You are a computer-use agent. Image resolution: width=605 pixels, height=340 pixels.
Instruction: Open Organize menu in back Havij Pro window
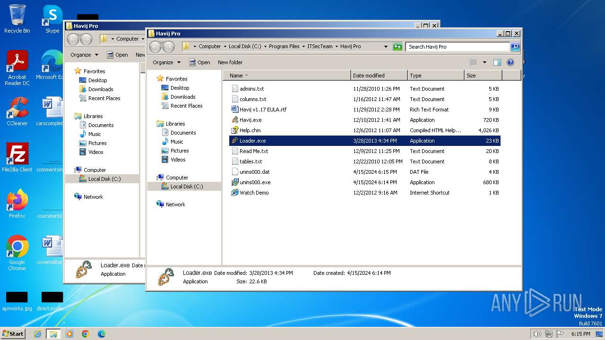click(84, 55)
